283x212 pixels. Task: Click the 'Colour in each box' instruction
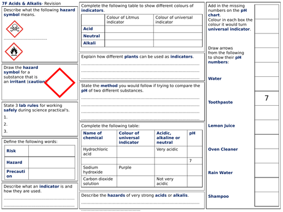pos(230,24)
